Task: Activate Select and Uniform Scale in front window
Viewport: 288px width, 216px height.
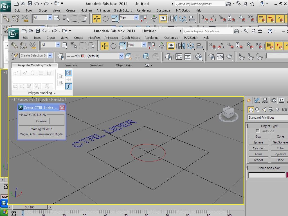Action: coord(122,46)
